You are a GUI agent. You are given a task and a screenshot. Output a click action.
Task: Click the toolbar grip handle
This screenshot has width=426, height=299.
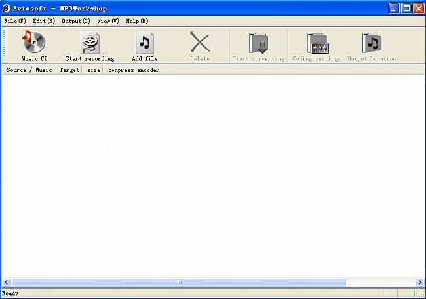tap(4, 45)
